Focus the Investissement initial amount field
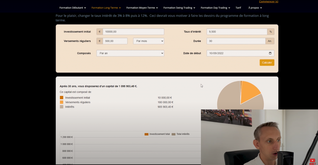 coord(134,32)
